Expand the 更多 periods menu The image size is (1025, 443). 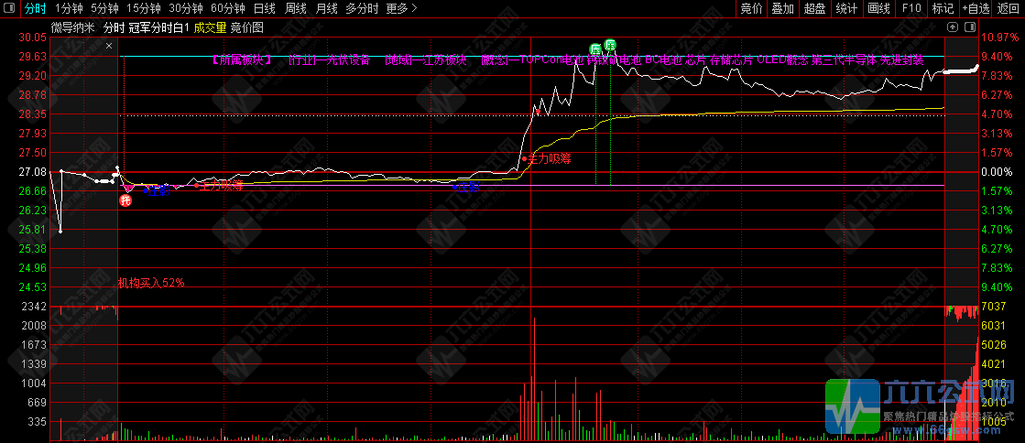tap(401, 8)
